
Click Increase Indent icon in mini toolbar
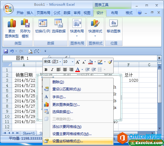tap(94, 69)
